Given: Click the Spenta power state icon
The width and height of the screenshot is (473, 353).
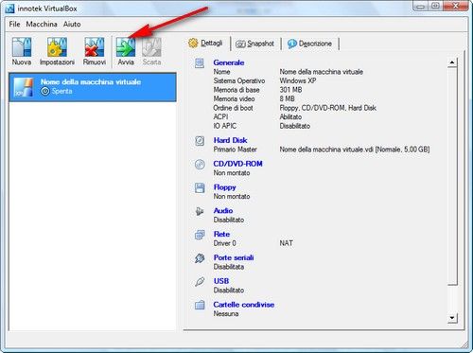Looking at the screenshot, I should 45,91.
